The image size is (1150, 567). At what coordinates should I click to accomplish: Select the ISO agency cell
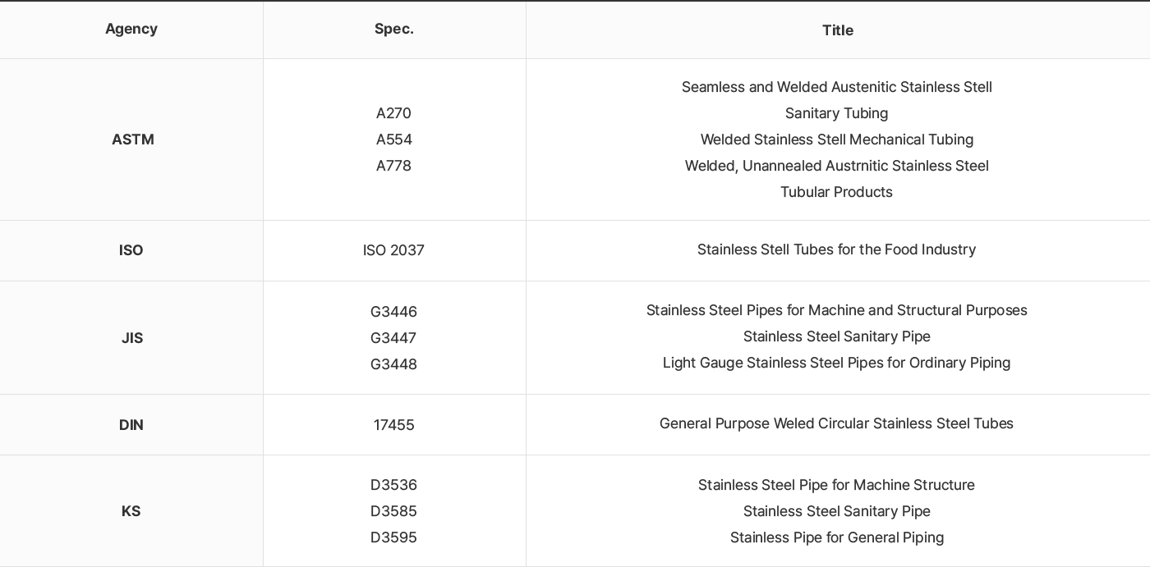(x=131, y=250)
